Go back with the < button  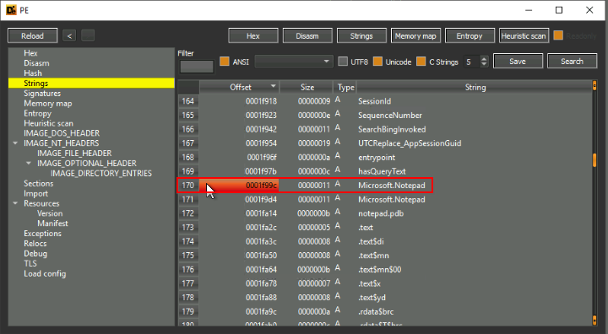pos(69,35)
